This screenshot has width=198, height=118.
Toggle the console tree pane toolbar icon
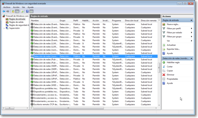pos(17,11)
